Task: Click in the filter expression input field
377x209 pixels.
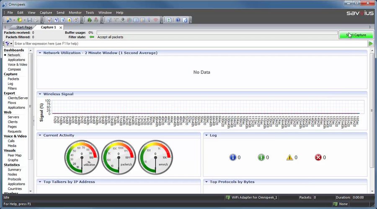Action: pyautogui.click(x=191, y=43)
